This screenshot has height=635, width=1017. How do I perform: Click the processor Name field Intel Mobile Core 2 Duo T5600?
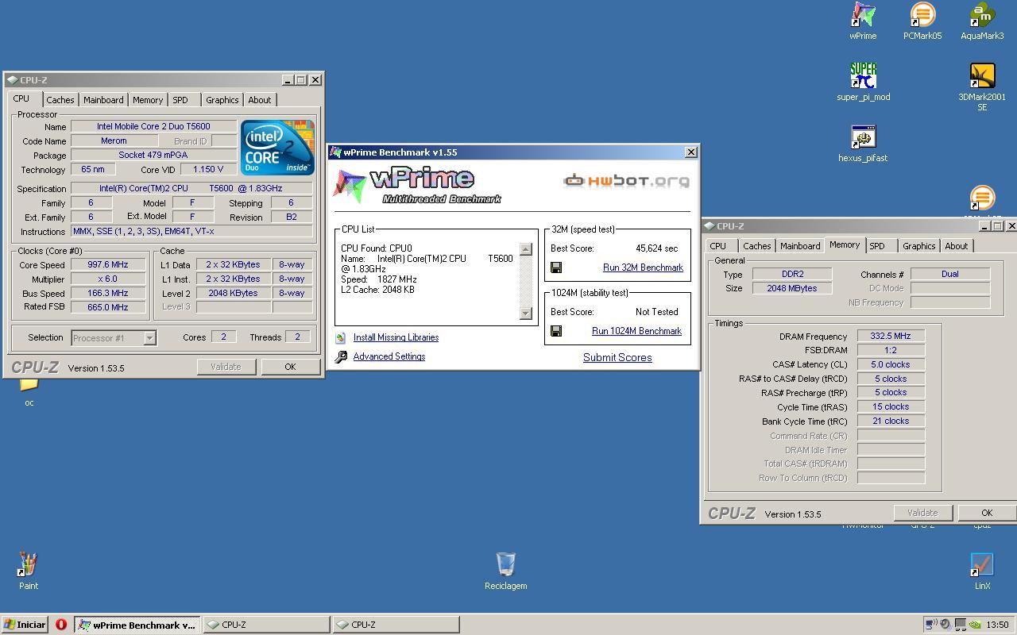click(x=153, y=126)
